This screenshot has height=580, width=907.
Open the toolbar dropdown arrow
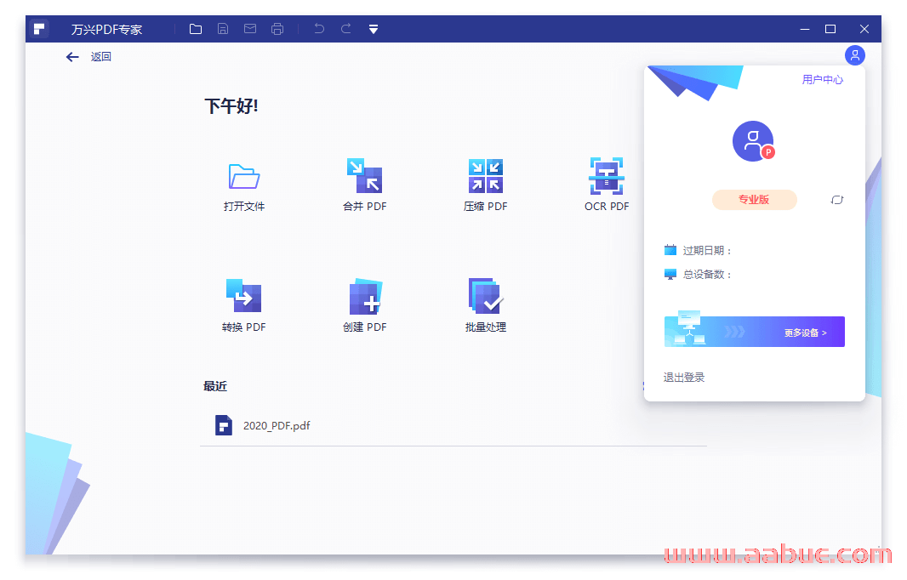pyautogui.click(x=373, y=28)
